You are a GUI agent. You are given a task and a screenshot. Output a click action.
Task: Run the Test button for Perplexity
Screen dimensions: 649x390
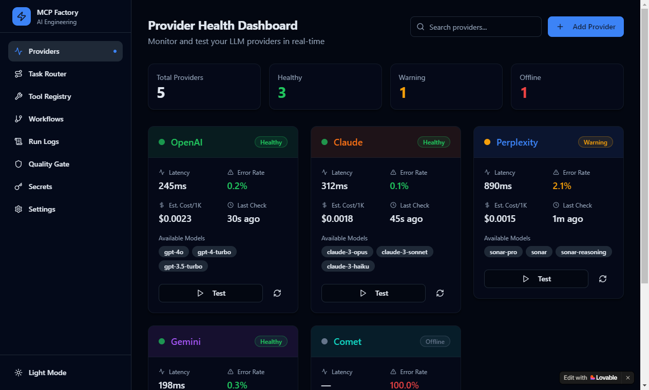pyautogui.click(x=536, y=279)
